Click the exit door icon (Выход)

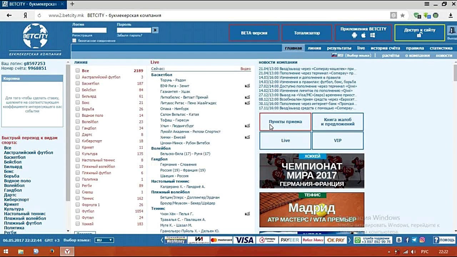click(452, 31)
